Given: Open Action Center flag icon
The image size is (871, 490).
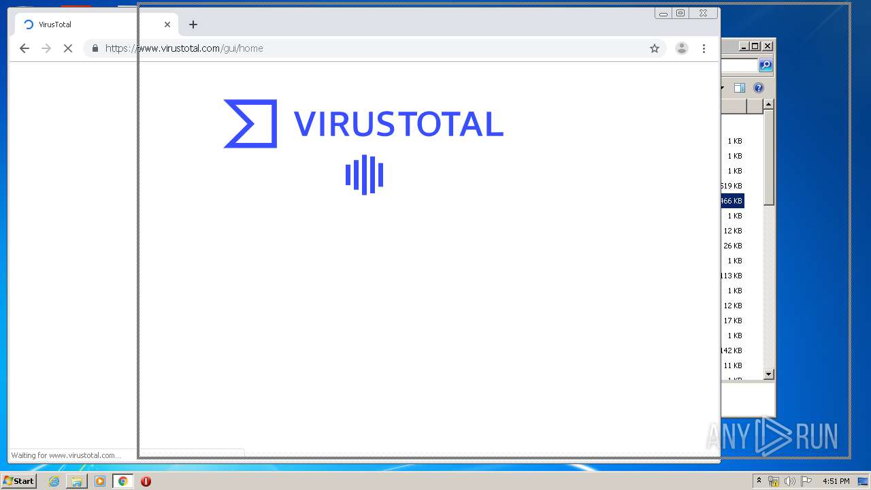Looking at the screenshot, I should pos(806,481).
